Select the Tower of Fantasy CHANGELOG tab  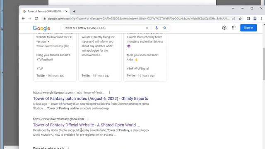(45, 11)
